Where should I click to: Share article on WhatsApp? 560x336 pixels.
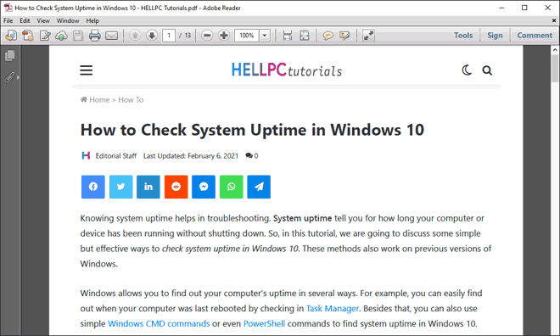[231, 187]
